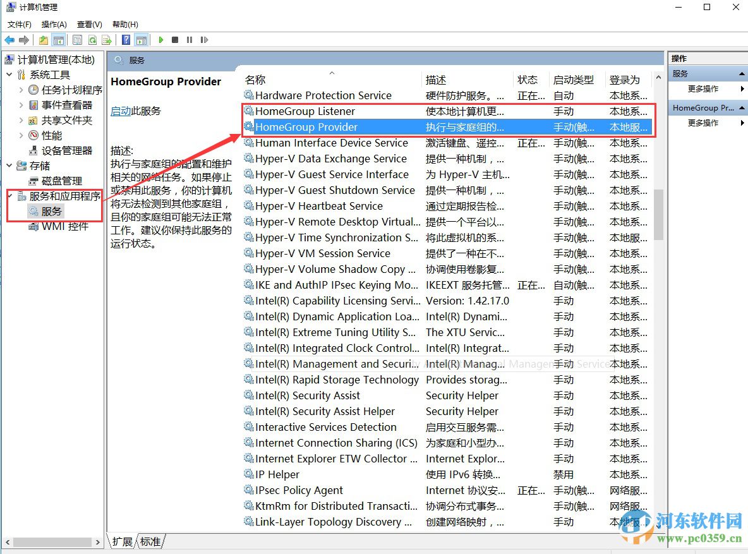This screenshot has width=748, height=554.
Task: Click the Restart service icon
Action: pyautogui.click(x=204, y=40)
